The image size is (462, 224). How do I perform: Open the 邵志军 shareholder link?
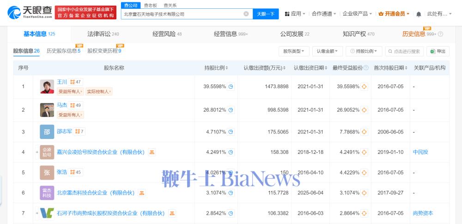[x=65, y=132]
